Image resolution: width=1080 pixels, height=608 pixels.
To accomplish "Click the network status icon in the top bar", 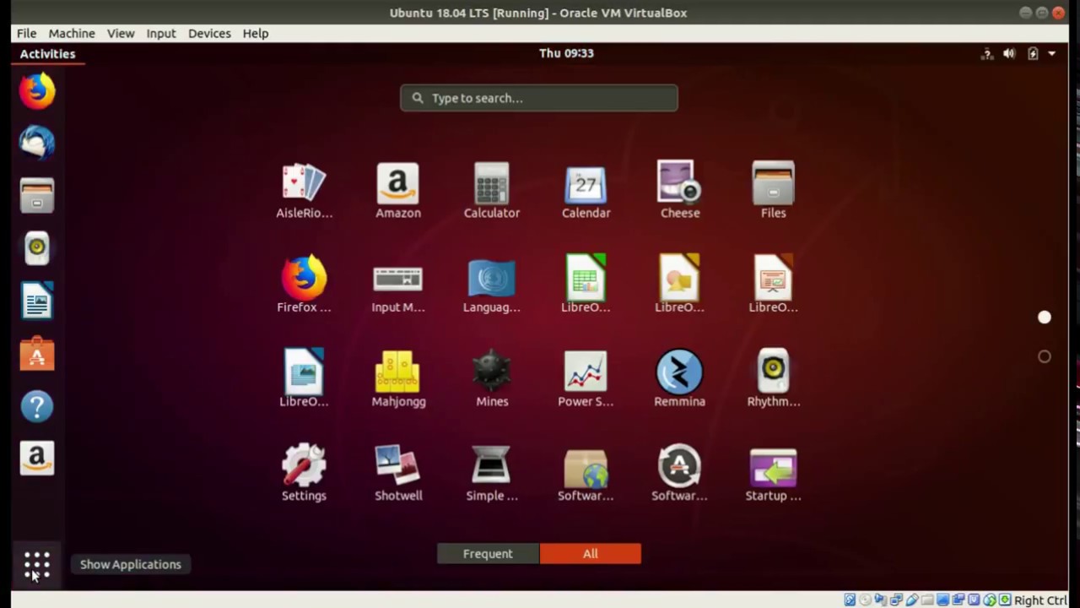I will pyautogui.click(x=987, y=54).
